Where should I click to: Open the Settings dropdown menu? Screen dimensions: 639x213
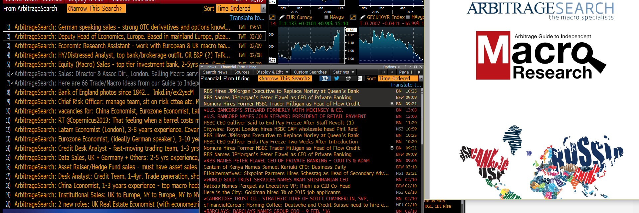pyautogui.click(x=343, y=72)
